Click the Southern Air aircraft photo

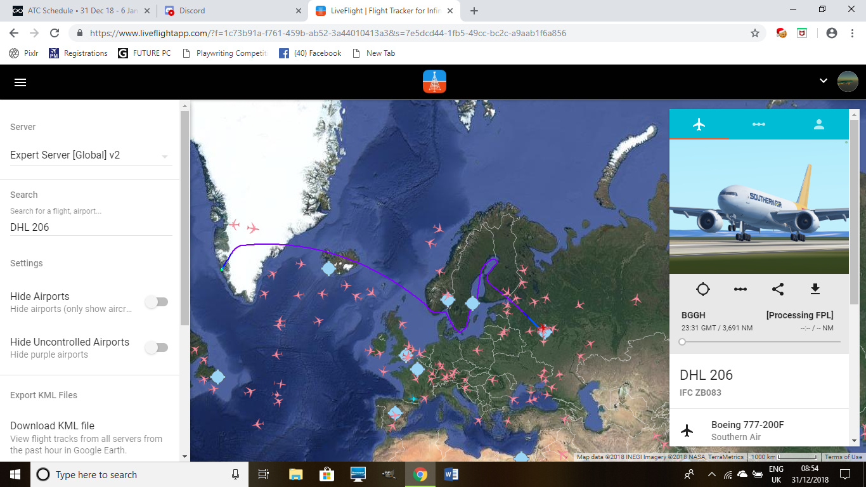pyautogui.click(x=759, y=207)
